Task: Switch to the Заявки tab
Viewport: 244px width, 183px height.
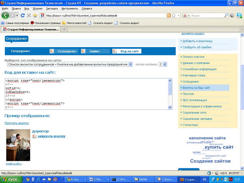Action: [95, 51]
